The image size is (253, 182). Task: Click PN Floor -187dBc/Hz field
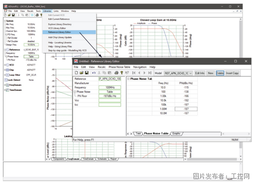(110, 96)
